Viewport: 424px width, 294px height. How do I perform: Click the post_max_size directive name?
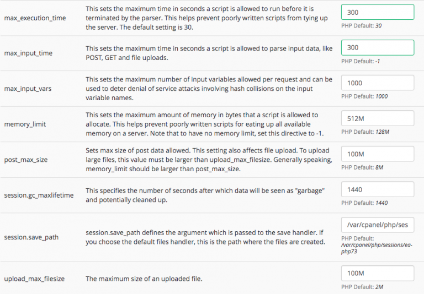(25, 160)
